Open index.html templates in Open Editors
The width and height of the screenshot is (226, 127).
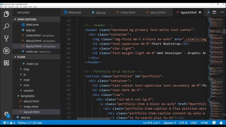click(36, 35)
